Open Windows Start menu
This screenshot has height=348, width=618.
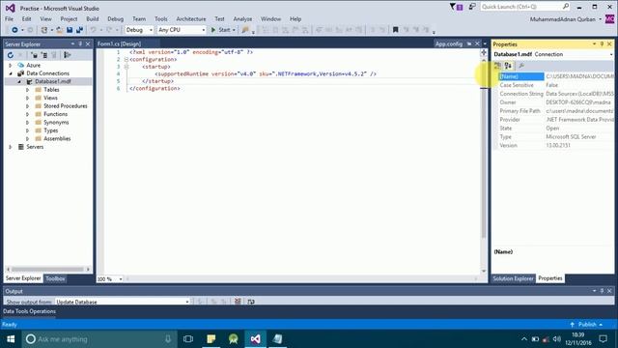(11, 339)
